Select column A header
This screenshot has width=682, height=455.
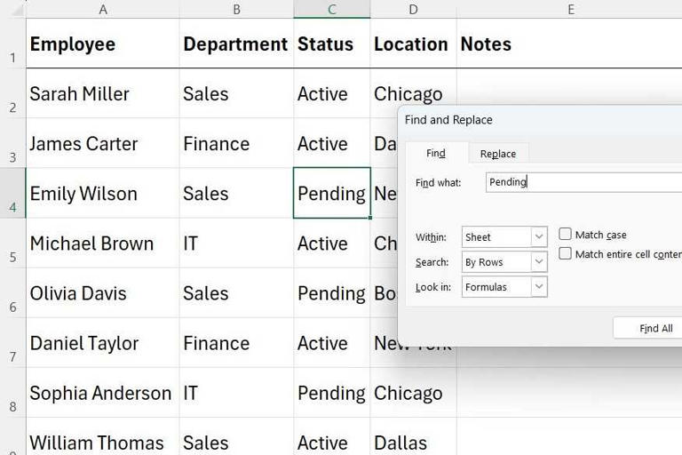103,9
